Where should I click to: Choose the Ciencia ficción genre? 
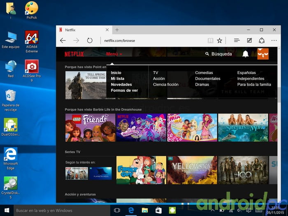(x=166, y=84)
